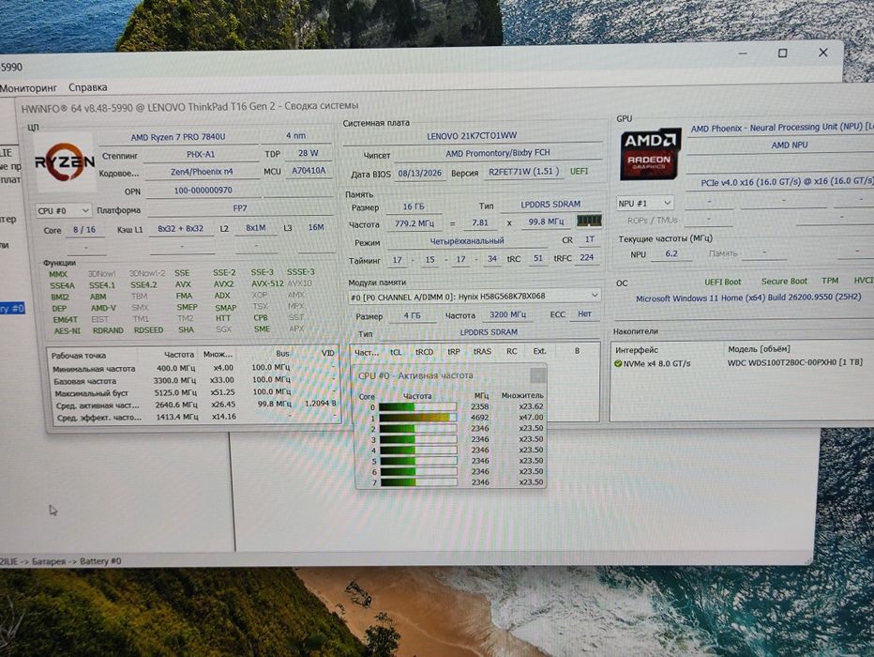The width and height of the screenshot is (874, 657).
Task: Click the OPN 100-000000970 field
Action: [x=203, y=191]
